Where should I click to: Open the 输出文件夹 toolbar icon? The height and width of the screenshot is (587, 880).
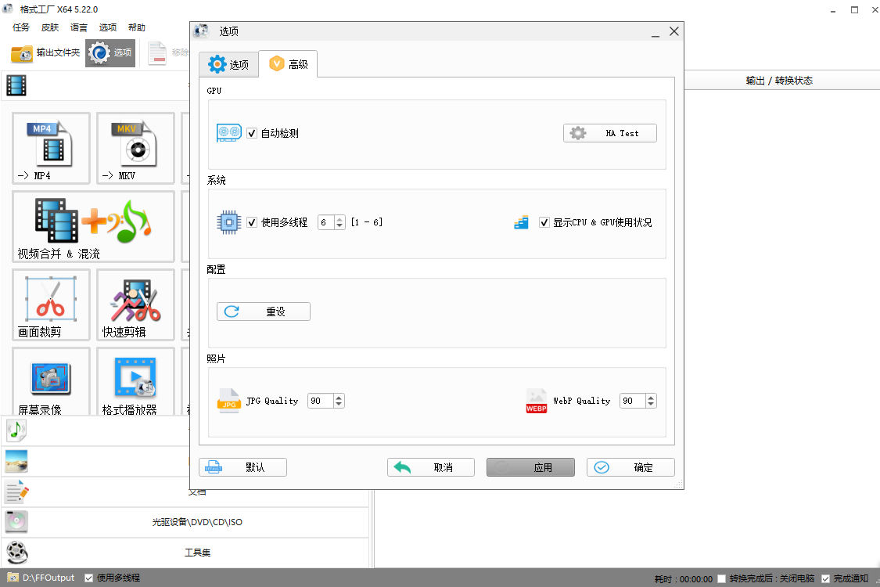click(43, 53)
